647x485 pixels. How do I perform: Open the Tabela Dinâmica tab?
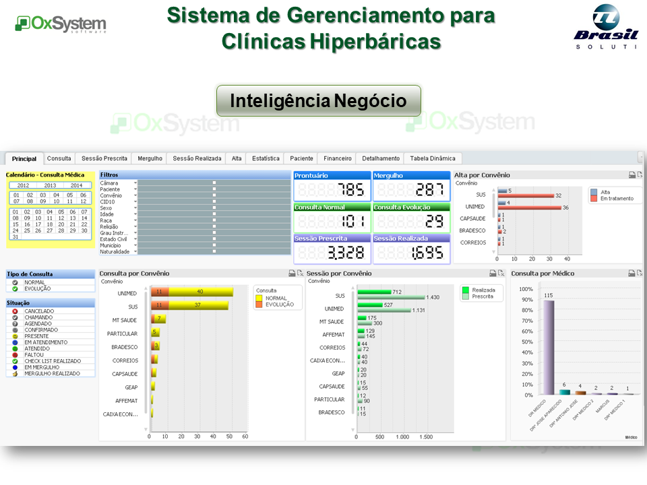coord(433,158)
